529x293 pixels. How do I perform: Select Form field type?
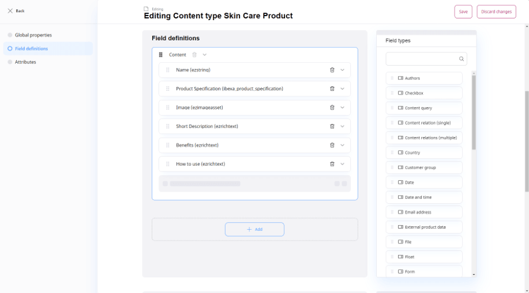[x=424, y=271]
